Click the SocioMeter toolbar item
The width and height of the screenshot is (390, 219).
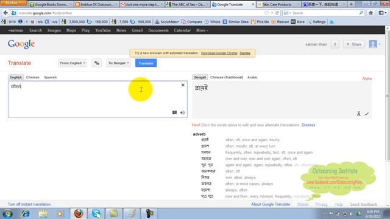[167, 22]
